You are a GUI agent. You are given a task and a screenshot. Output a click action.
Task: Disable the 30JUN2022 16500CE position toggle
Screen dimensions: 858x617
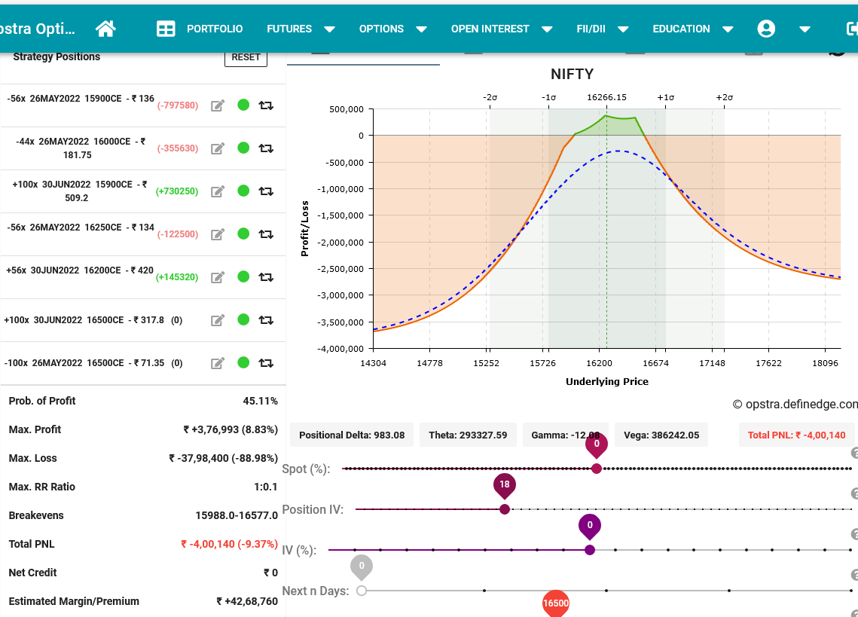point(243,320)
